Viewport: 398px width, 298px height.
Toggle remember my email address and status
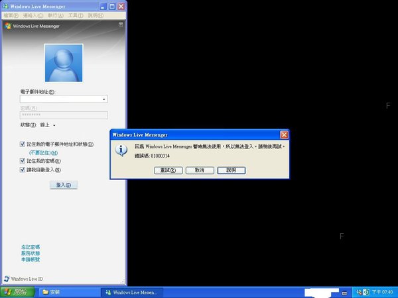[23, 144]
